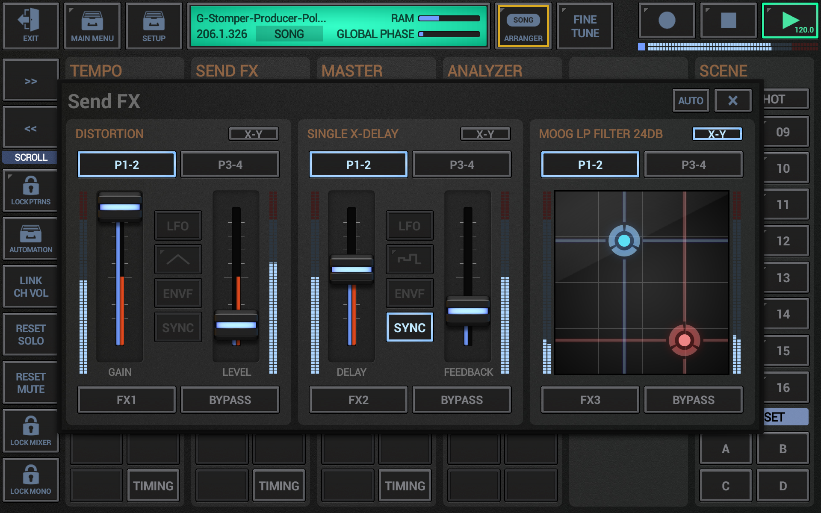This screenshot has width=821, height=513.
Task: Open the Setup panel
Action: click(154, 26)
